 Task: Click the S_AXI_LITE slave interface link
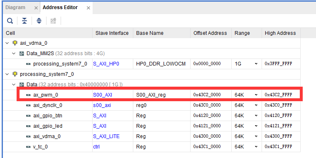pos(106,136)
